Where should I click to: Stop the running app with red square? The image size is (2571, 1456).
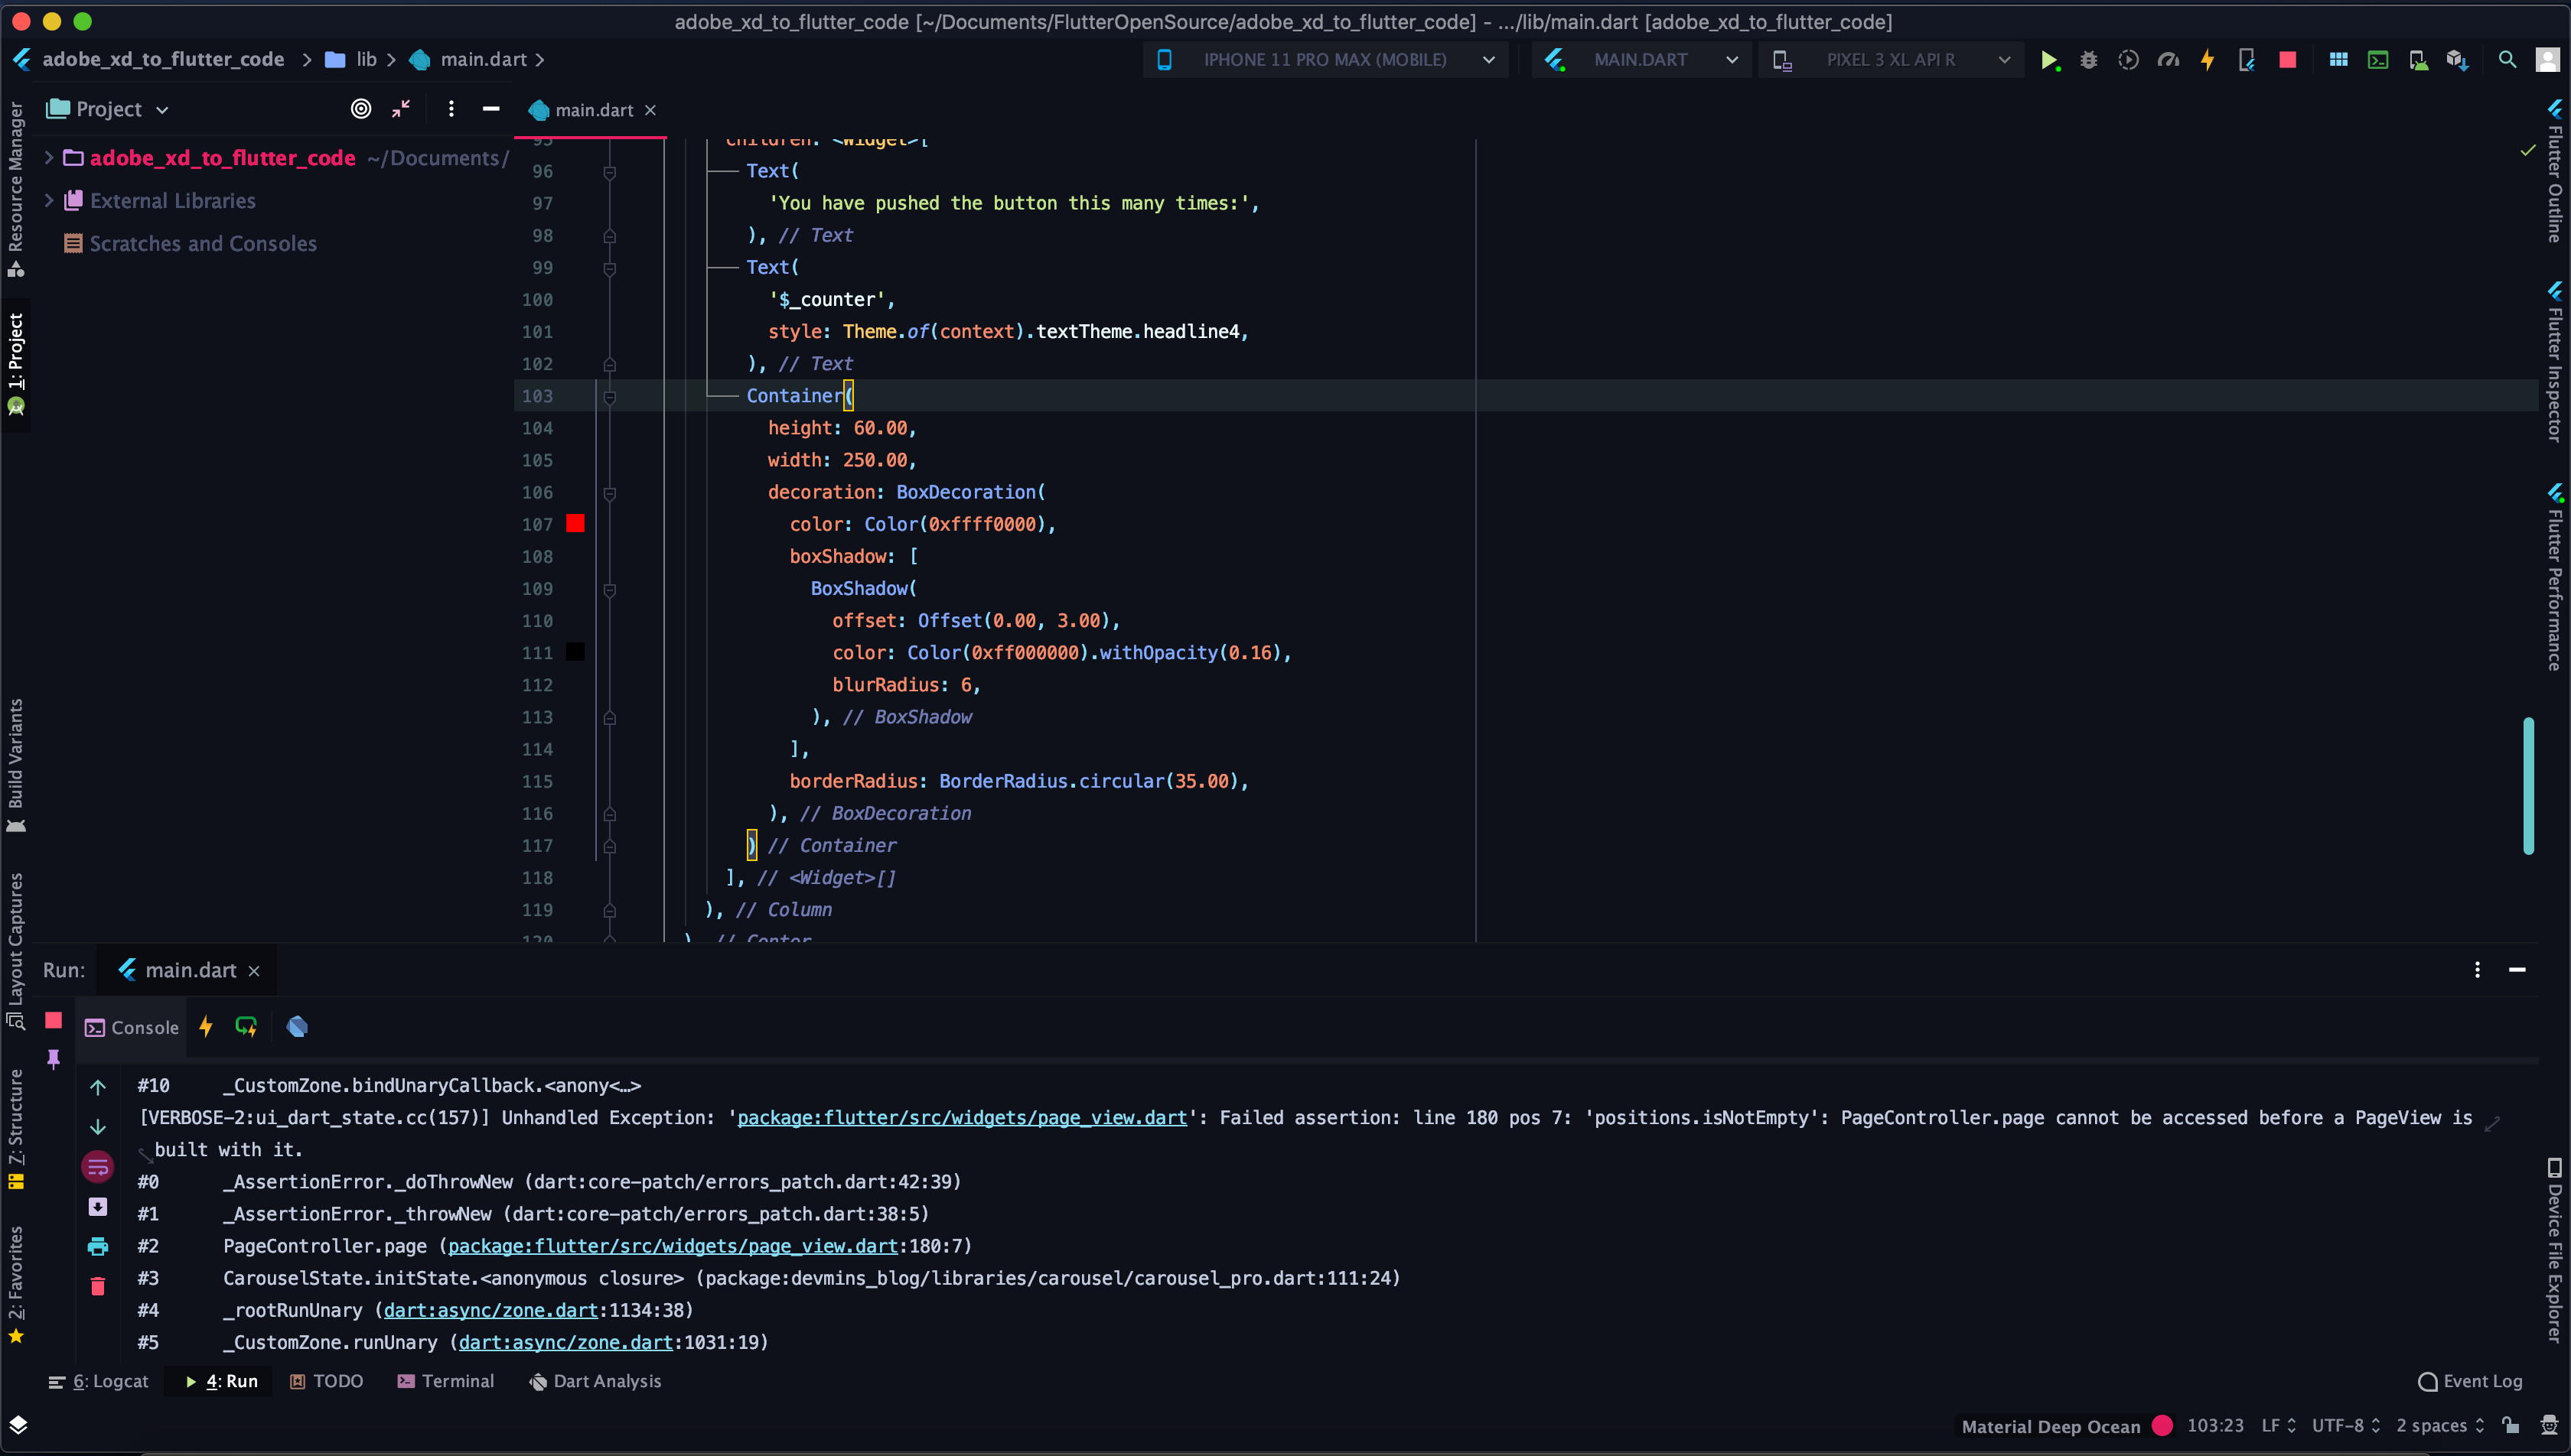(x=2287, y=60)
